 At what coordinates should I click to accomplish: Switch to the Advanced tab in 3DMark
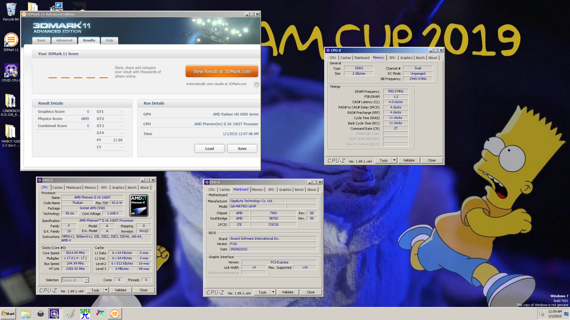point(64,40)
